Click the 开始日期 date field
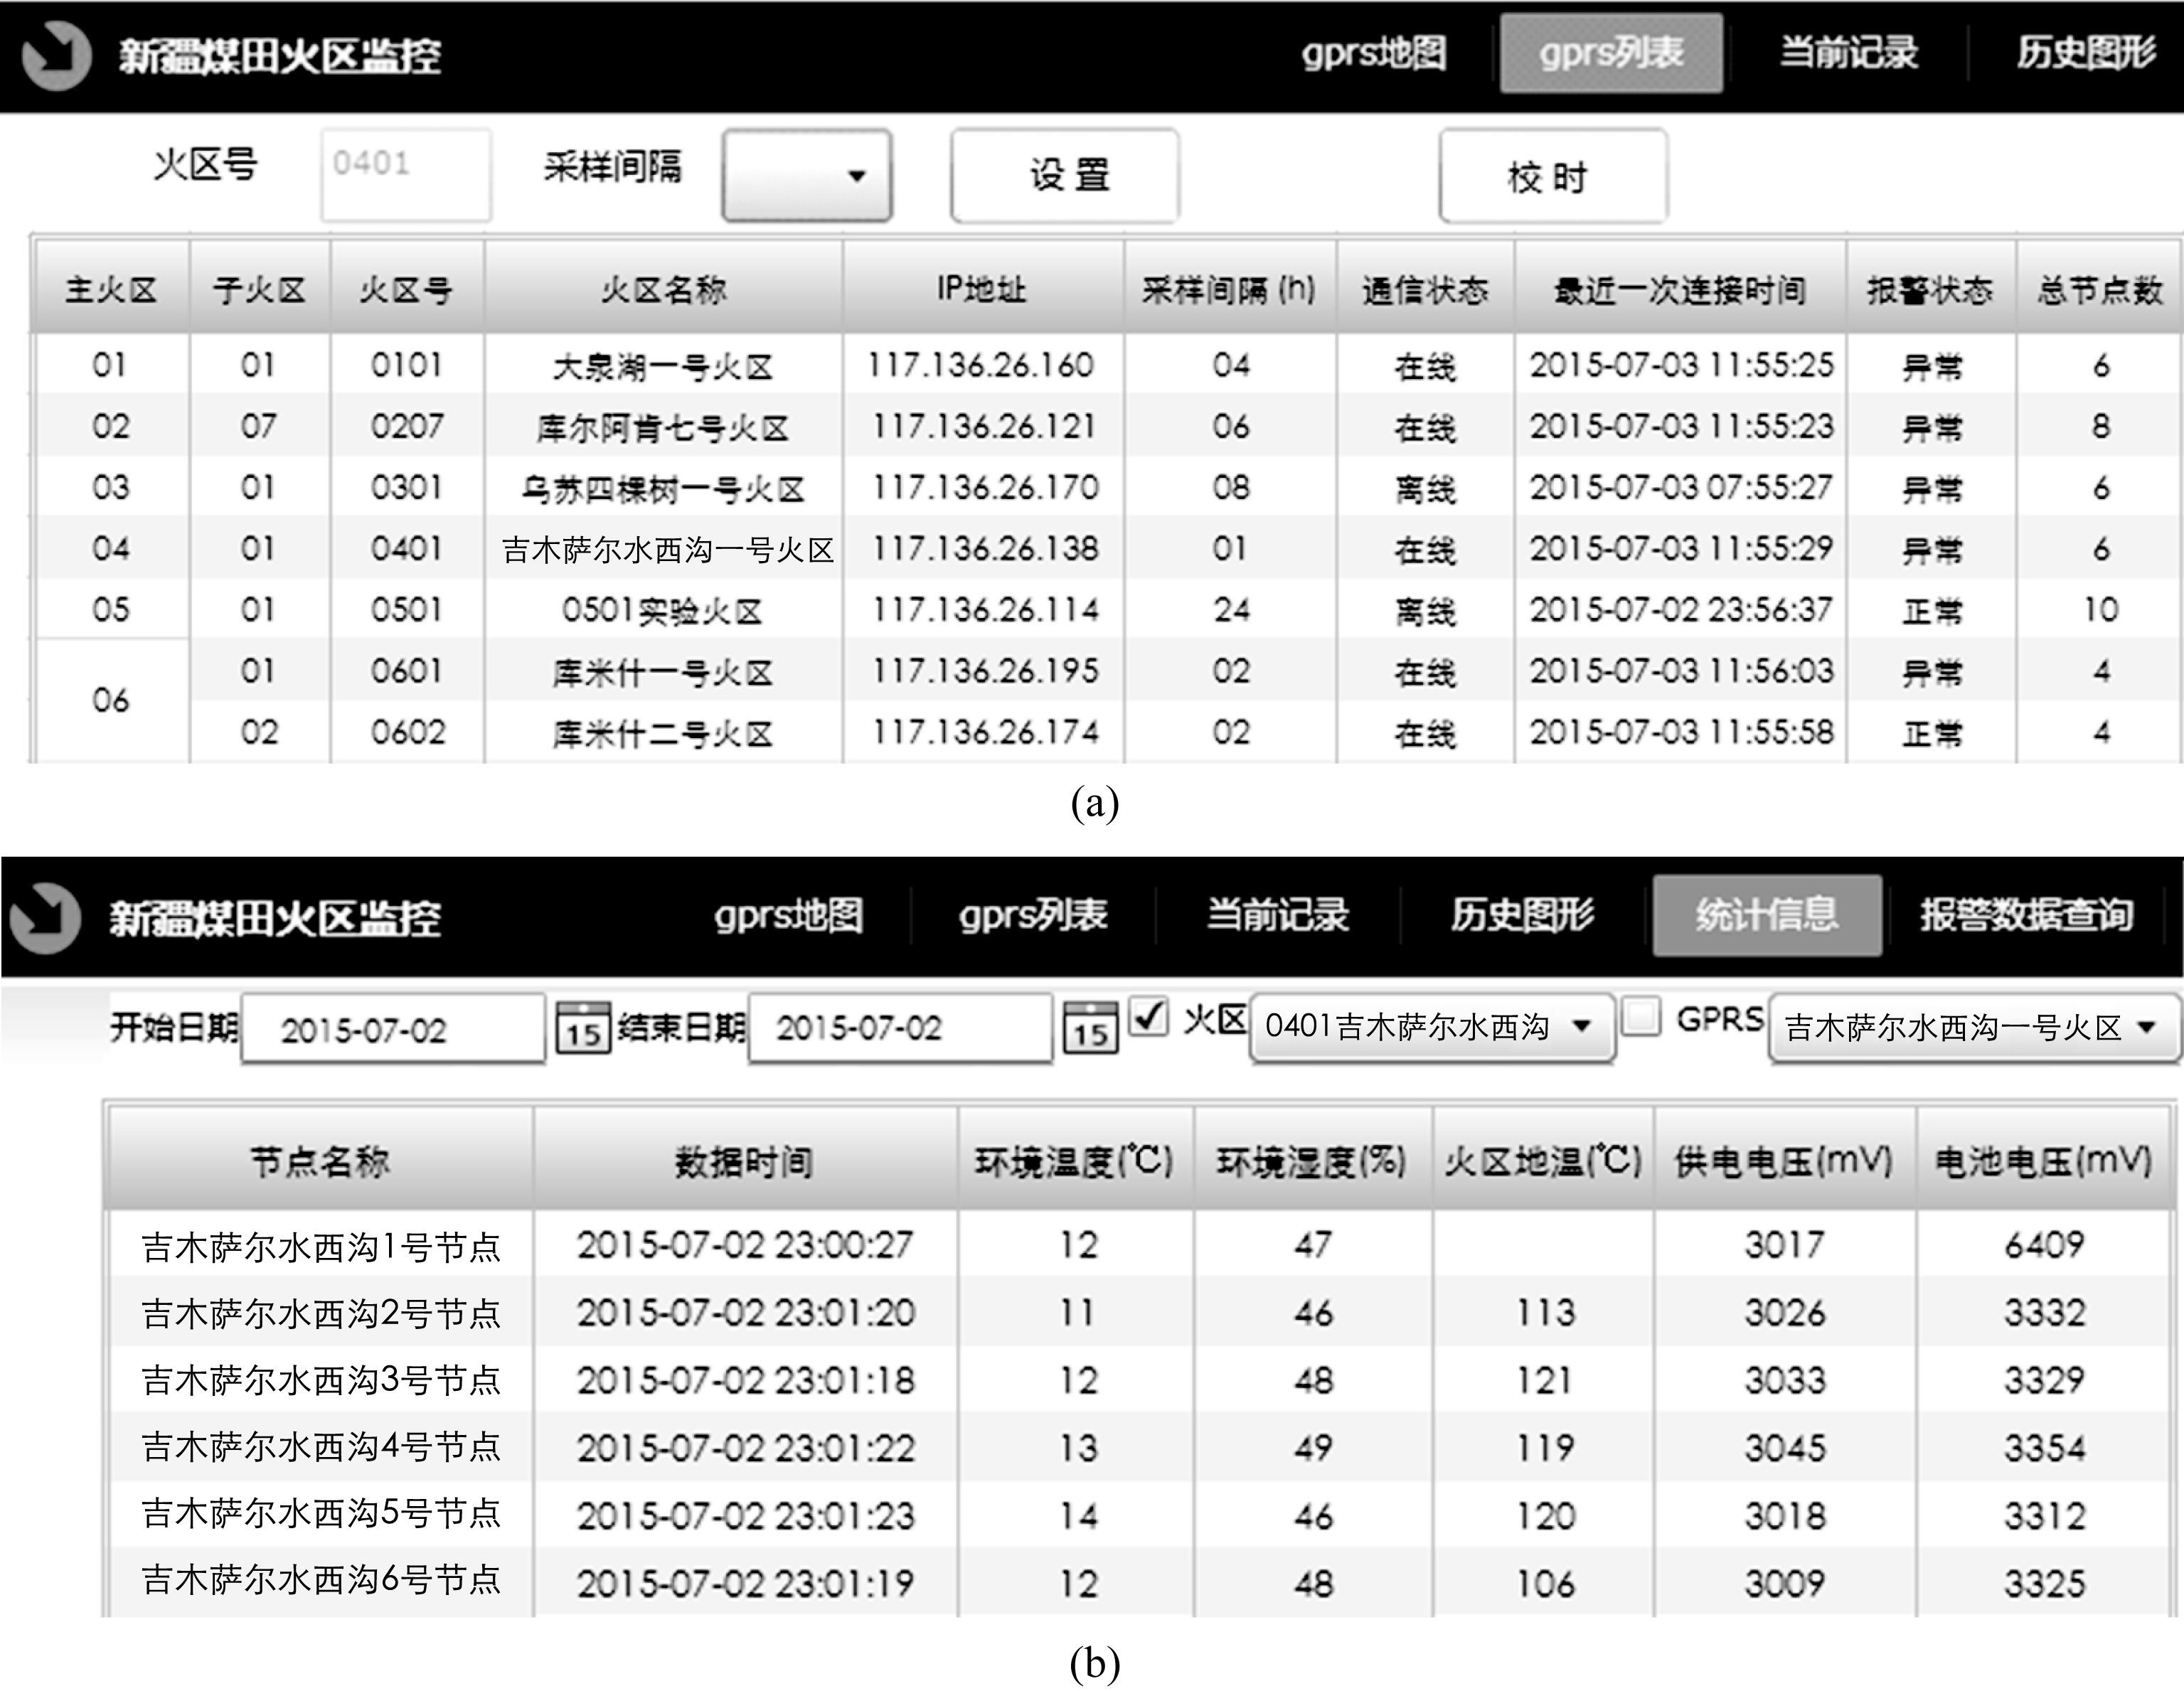The width and height of the screenshot is (2184, 1691). pos(393,1029)
